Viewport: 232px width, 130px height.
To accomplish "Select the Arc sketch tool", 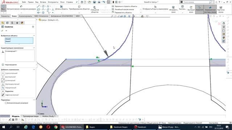I will point(43,9).
